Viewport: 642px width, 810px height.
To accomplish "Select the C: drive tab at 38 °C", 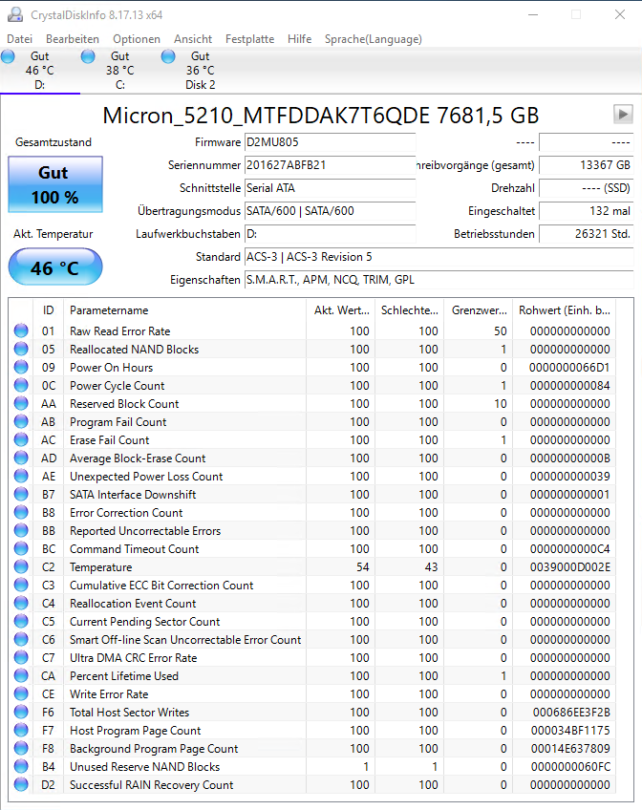I will (x=119, y=71).
